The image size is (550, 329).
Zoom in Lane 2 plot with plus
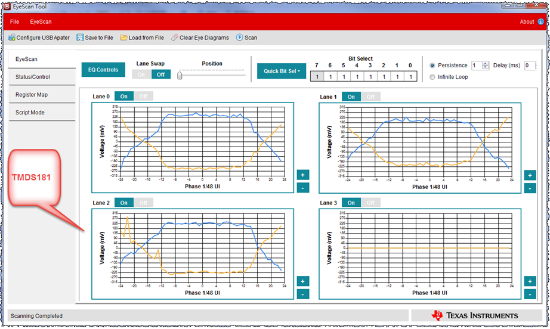coord(302,281)
